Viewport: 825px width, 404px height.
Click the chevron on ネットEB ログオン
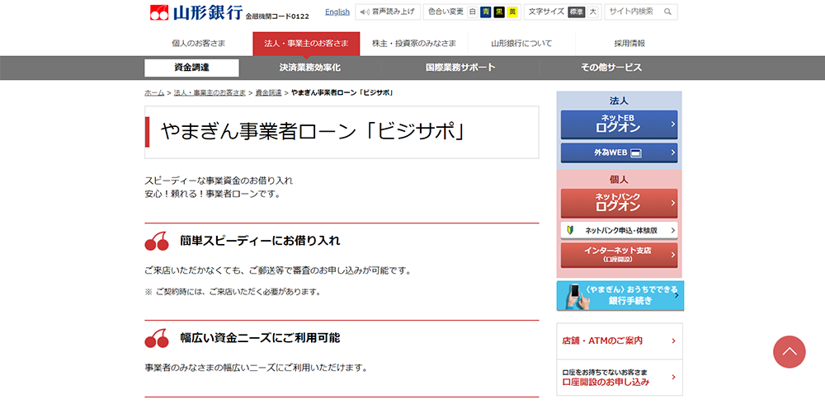tap(672, 124)
